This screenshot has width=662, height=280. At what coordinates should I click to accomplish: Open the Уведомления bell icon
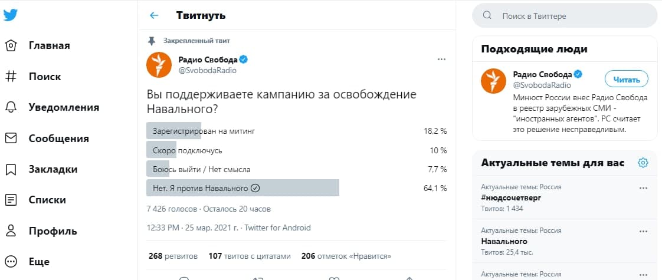(x=11, y=107)
